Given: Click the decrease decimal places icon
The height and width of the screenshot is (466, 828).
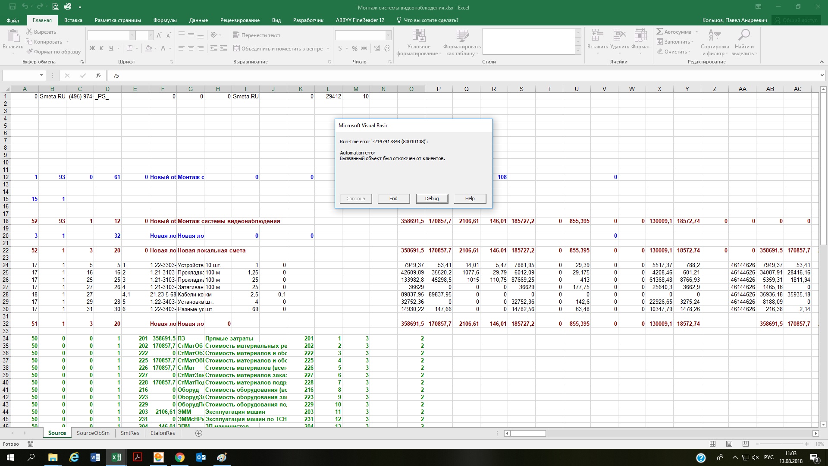Looking at the screenshot, I should [x=387, y=48].
